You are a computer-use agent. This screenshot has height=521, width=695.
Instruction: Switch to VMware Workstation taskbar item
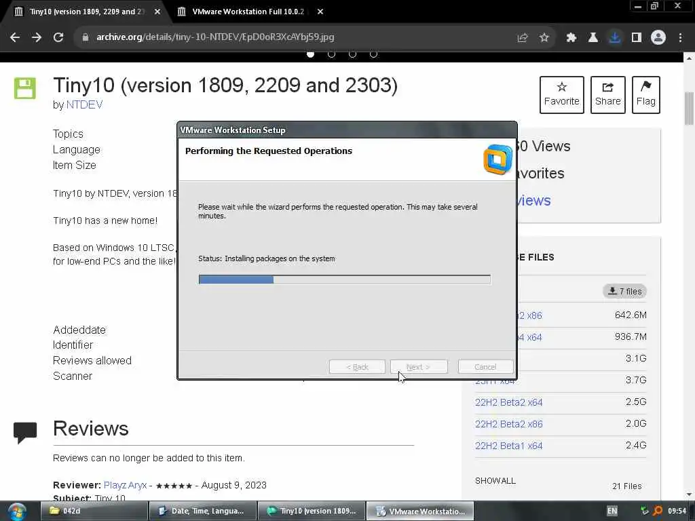420,511
